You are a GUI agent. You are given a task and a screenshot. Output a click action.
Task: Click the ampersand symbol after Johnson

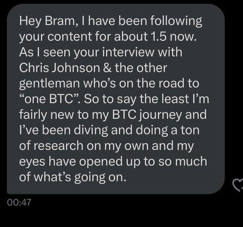click(107, 68)
